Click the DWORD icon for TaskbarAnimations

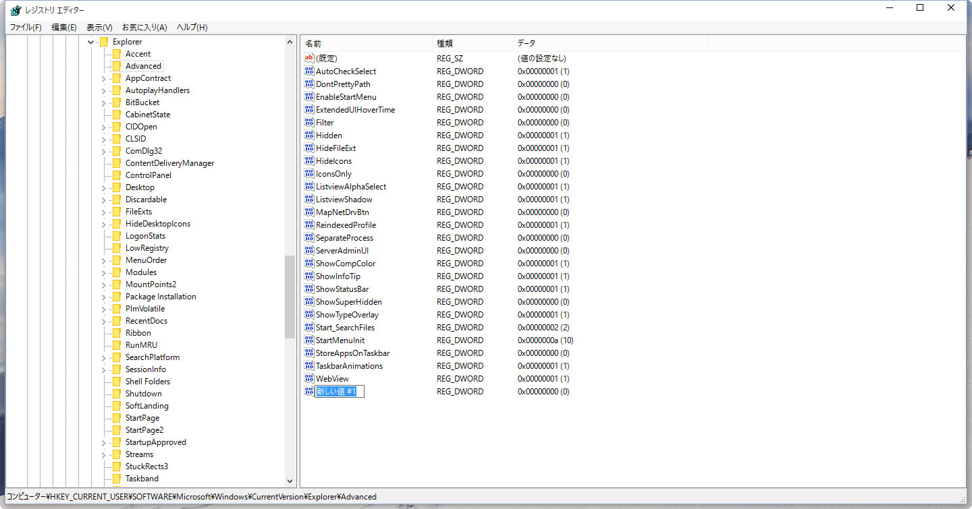click(309, 366)
